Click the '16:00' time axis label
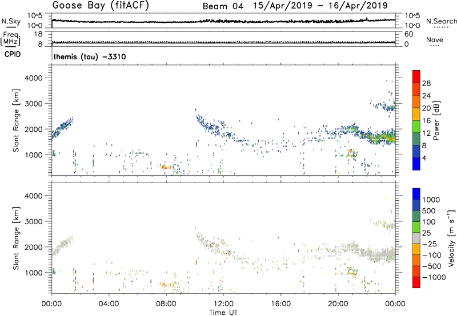This screenshot has width=457, height=316. point(280,304)
